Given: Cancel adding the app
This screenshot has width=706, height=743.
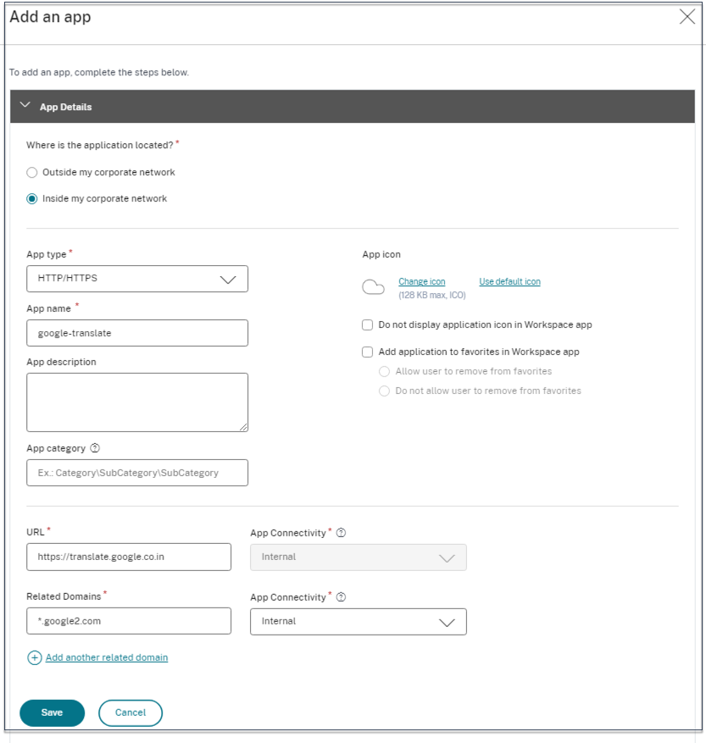Looking at the screenshot, I should point(130,713).
